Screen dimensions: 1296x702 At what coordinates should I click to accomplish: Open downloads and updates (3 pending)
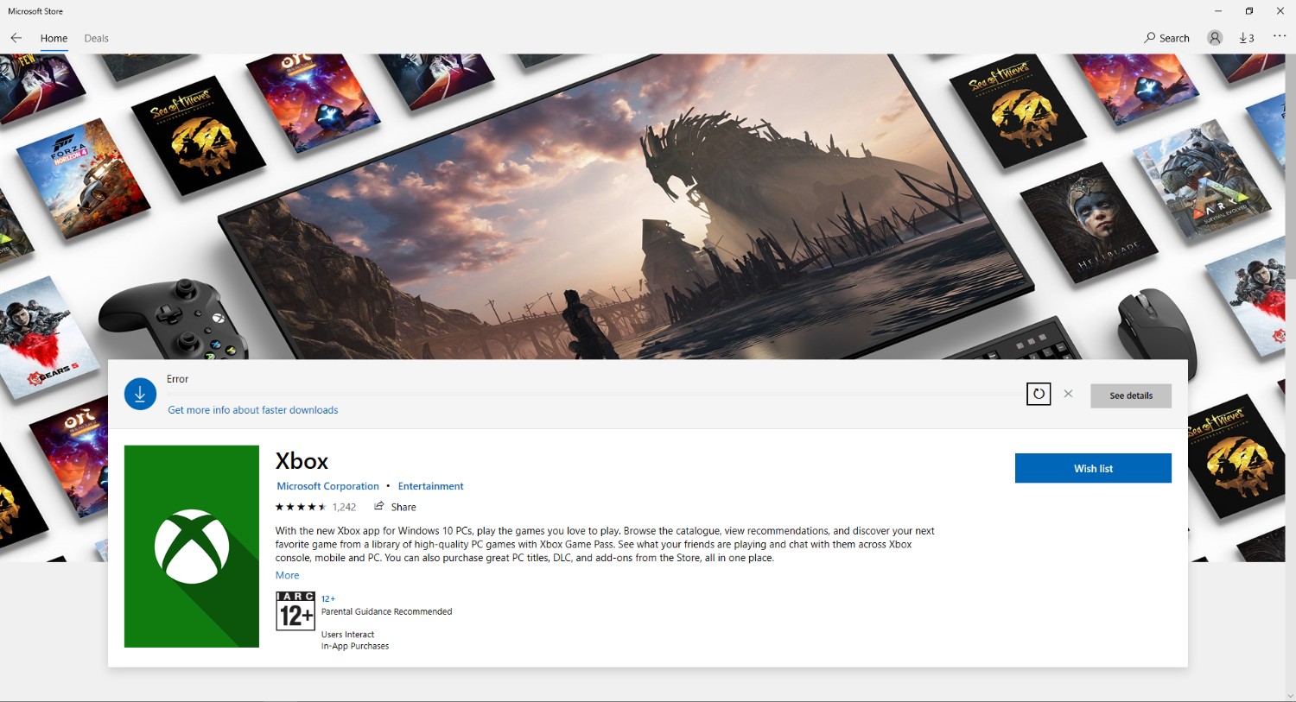point(1246,38)
